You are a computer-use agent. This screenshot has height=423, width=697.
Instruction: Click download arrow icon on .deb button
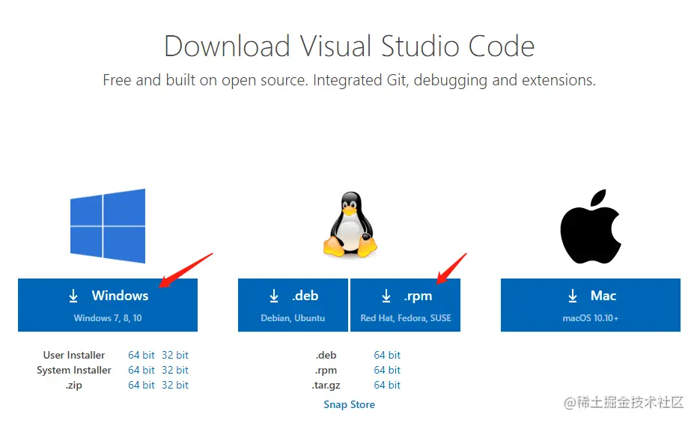tap(274, 296)
